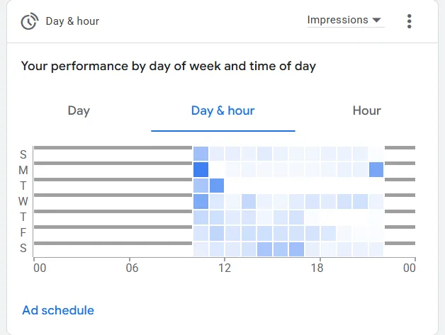Open the Impressions metric dropdown
This screenshot has height=335, width=445.
pos(344,21)
